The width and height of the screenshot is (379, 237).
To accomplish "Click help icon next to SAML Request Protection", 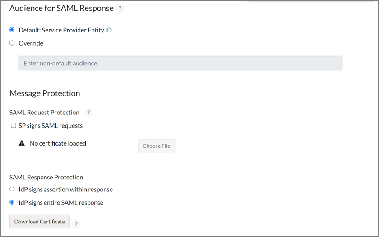I will point(89,113).
